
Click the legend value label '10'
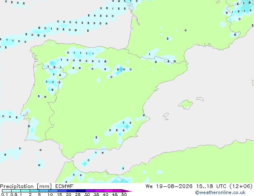coord(50,194)
